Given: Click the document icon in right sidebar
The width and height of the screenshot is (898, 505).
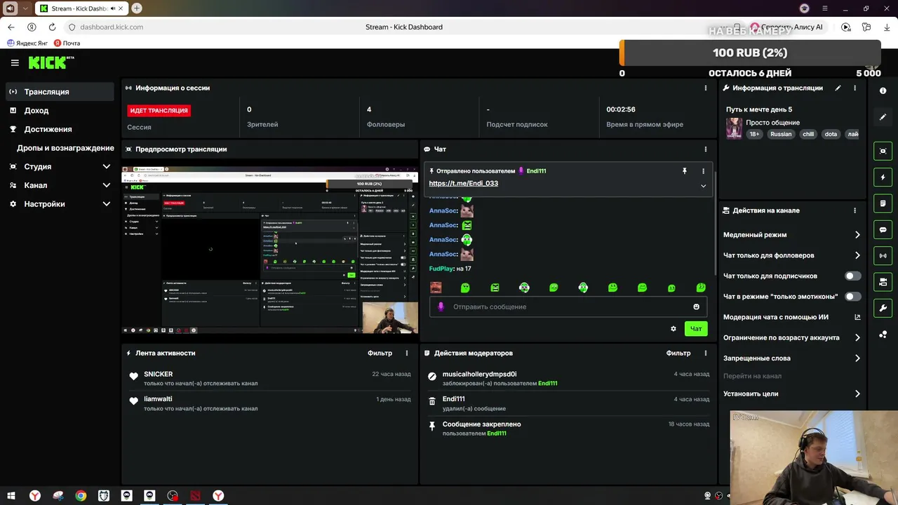Looking at the screenshot, I should click(x=883, y=203).
